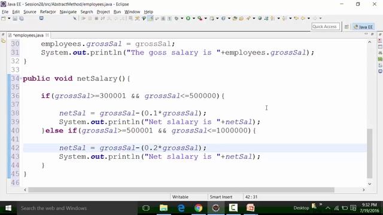Open Google Chrome from the taskbar
The width and height of the screenshot is (383, 215).
tap(198, 208)
